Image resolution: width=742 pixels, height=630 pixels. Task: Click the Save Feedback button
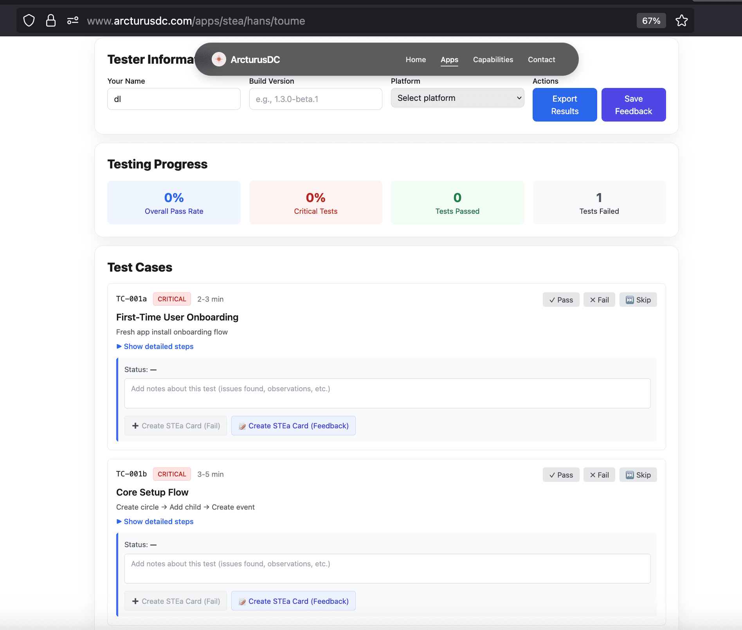point(633,105)
